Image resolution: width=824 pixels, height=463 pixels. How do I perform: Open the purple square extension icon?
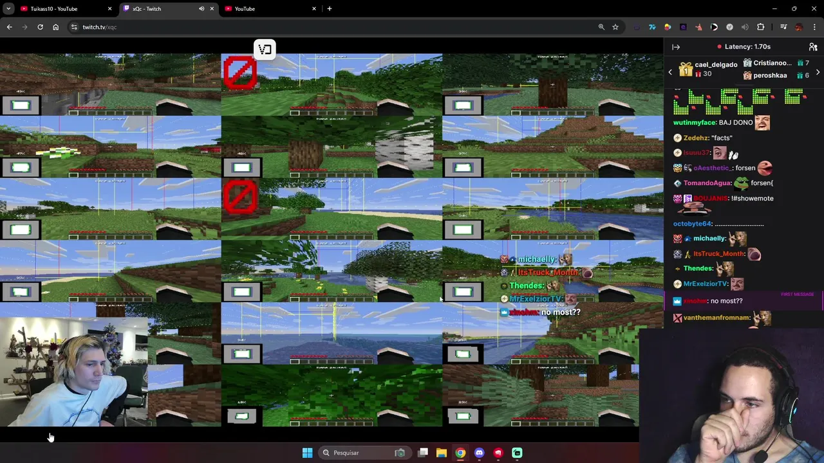(x=683, y=27)
